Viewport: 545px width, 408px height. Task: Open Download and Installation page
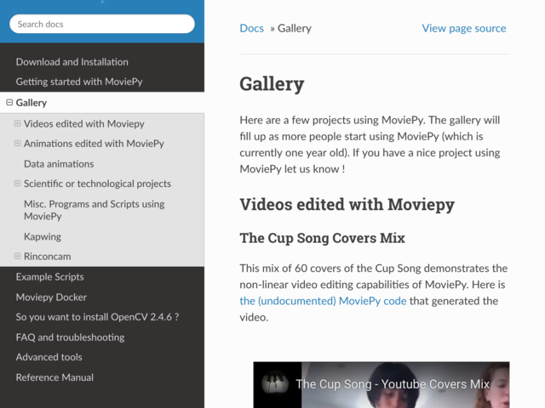pos(72,62)
